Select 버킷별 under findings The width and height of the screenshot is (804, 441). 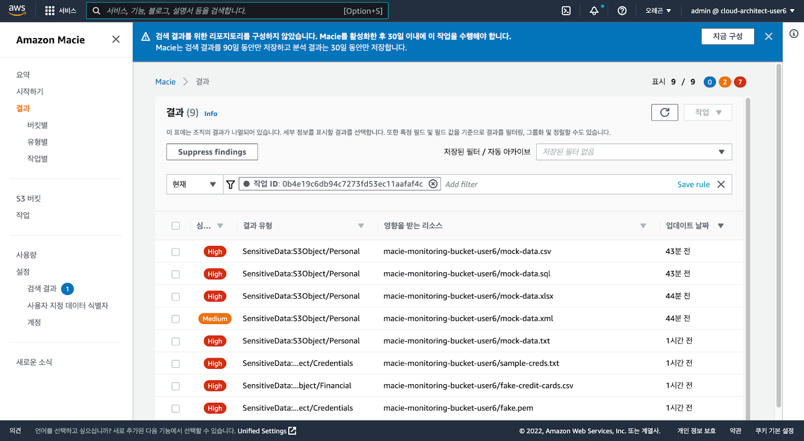click(x=38, y=125)
